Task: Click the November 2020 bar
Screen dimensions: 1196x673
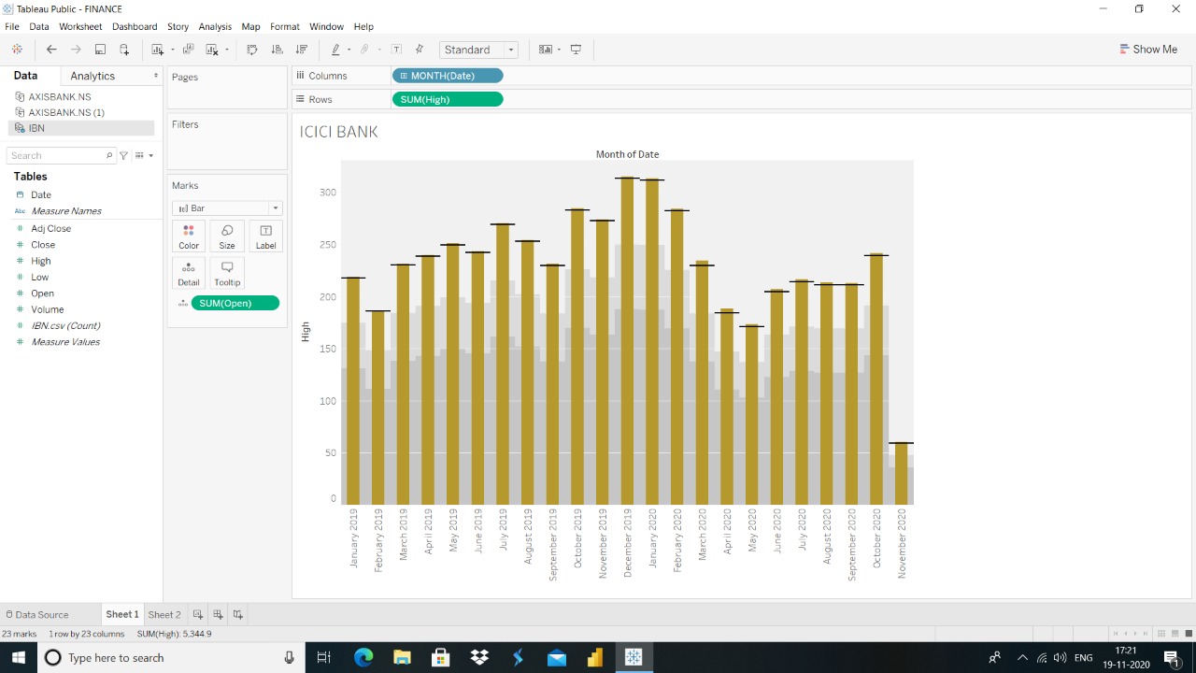Action: (x=902, y=473)
